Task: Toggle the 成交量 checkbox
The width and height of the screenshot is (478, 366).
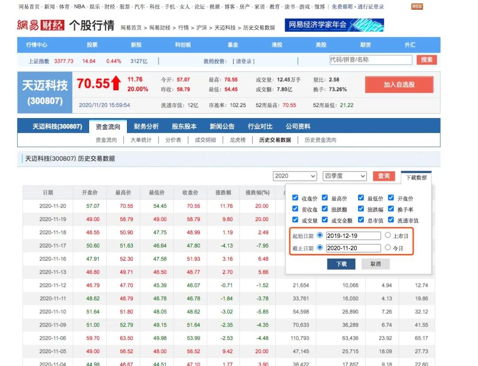Action: click(295, 220)
